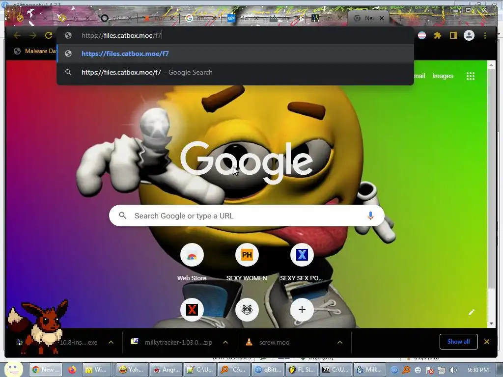Go back with the back arrow
Screen dimensions: 503x377
(x=17, y=35)
